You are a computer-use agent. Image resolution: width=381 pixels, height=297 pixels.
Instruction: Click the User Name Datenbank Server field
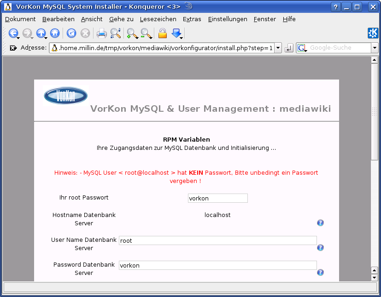tap(218, 240)
